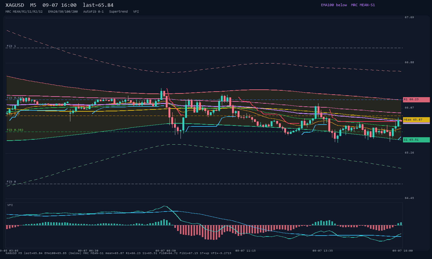Select the EMA20/50/100/200 legend entry
Image resolution: width=432 pixels, height=259 pixels.
coord(63,12)
